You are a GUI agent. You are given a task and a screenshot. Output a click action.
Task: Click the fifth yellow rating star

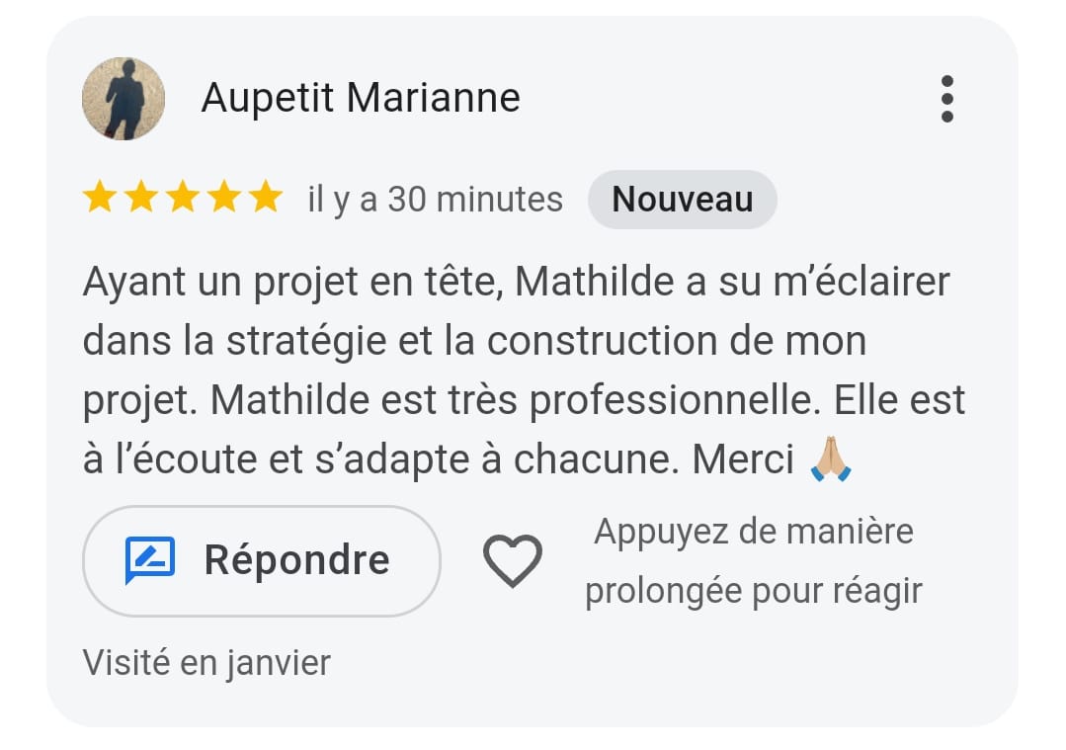point(266,198)
